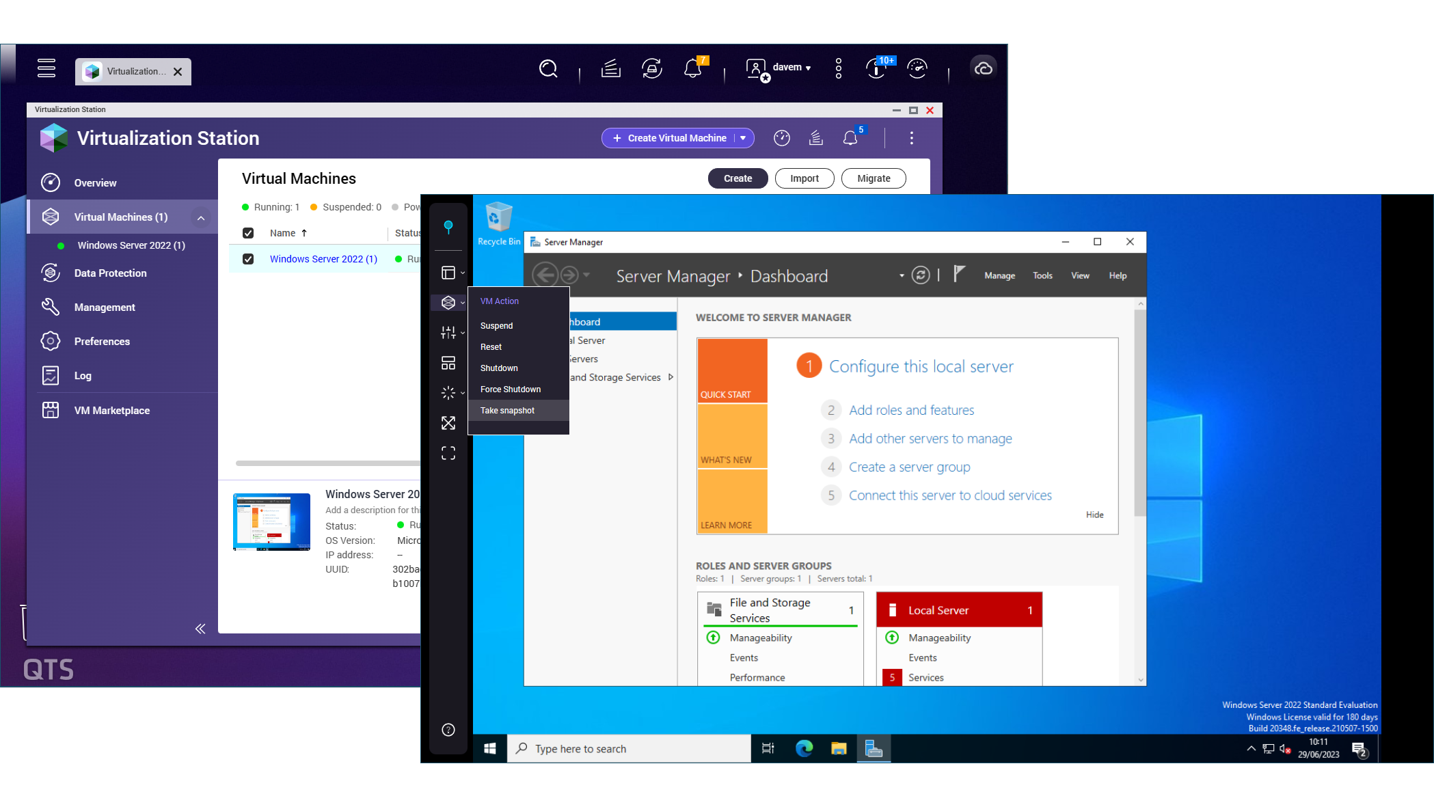
Task: Click the pin icon in VM console toolbar
Action: (x=448, y=227)
